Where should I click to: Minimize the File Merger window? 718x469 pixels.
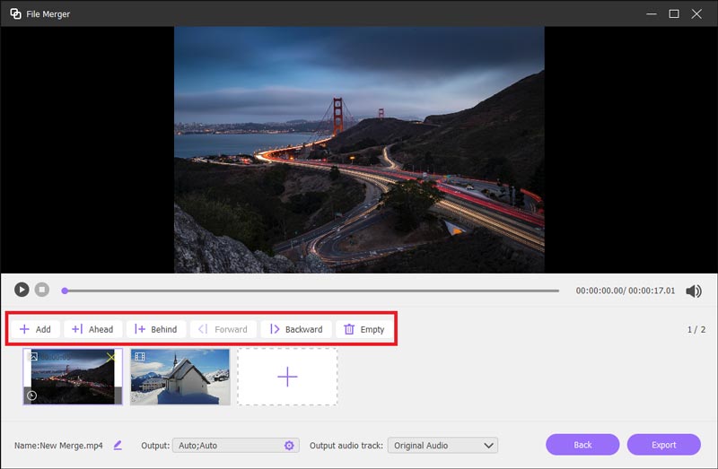[x=652, y=13]
